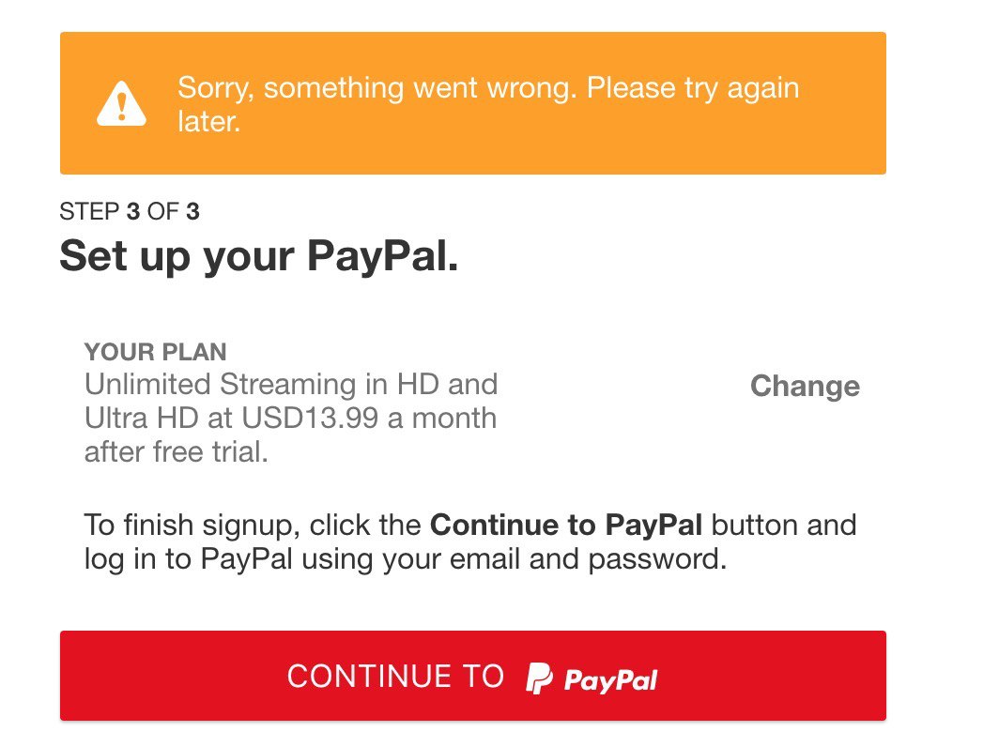Viewport: 999px width, 747px height.
Task: Click the "To finish signup" instruction text
Action: pos(188,524)
